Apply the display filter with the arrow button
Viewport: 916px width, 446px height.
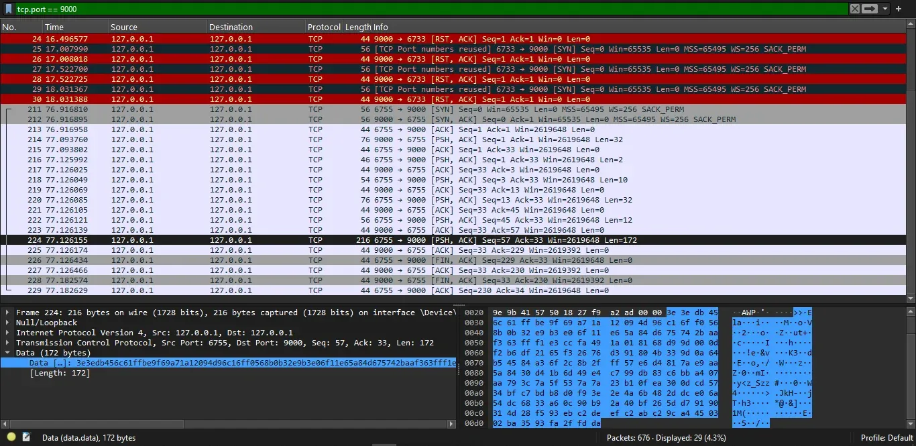tap(870, 9)
